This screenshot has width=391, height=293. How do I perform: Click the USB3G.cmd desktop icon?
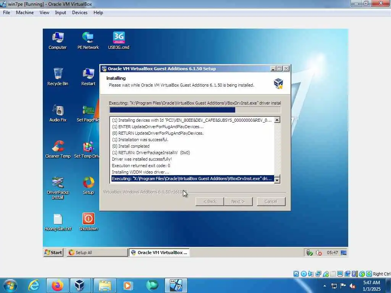(x=119, y=40)
